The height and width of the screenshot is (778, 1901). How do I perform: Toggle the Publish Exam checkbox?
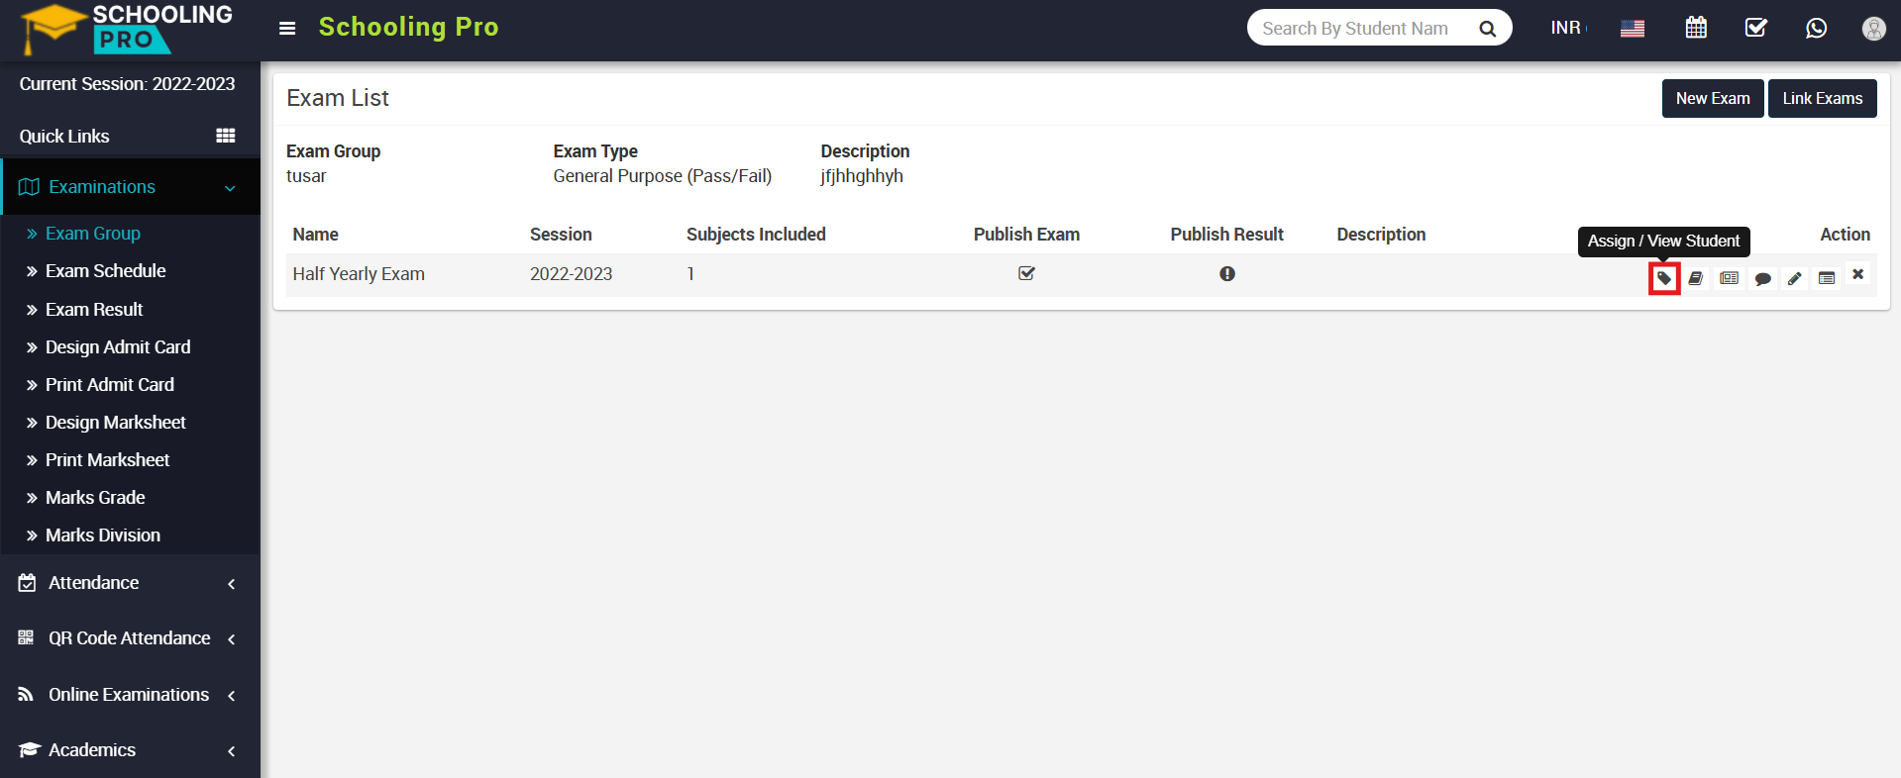[1026, 273]
